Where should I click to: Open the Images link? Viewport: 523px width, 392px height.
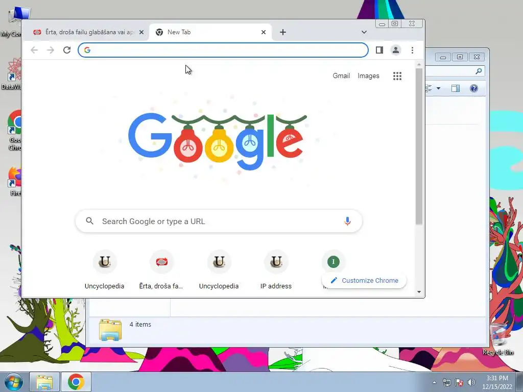coord(368,76)
